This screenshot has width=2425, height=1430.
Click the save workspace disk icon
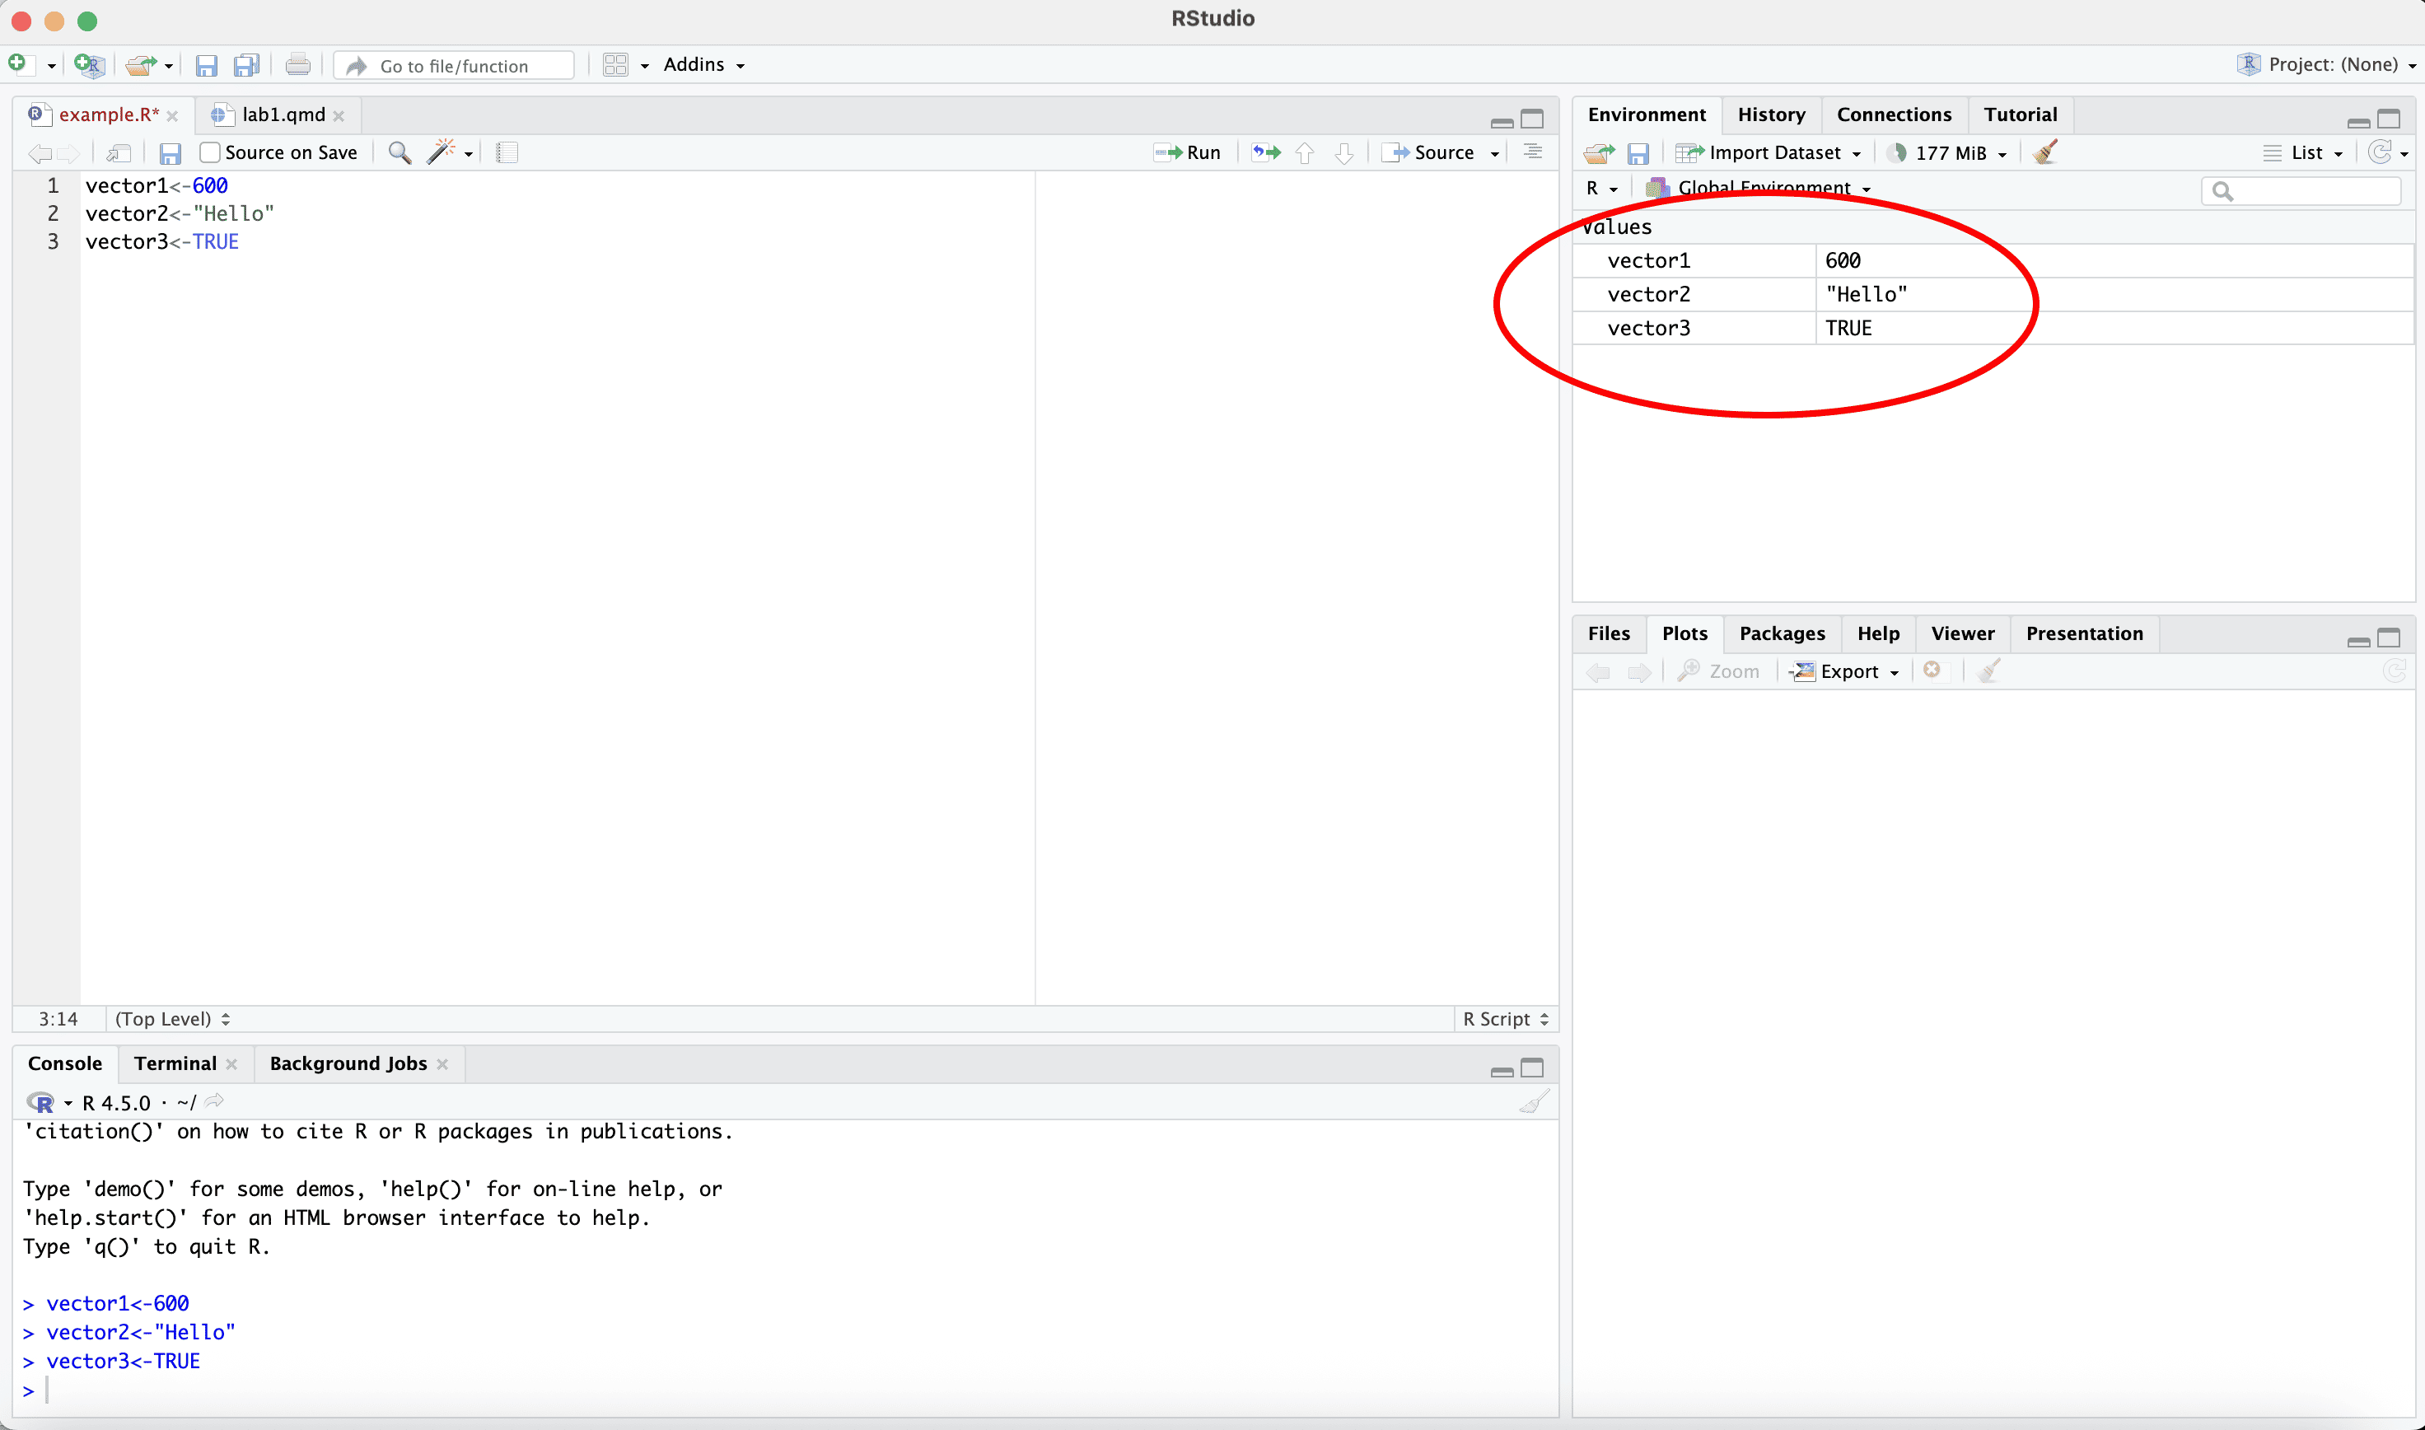point(1638,153)
